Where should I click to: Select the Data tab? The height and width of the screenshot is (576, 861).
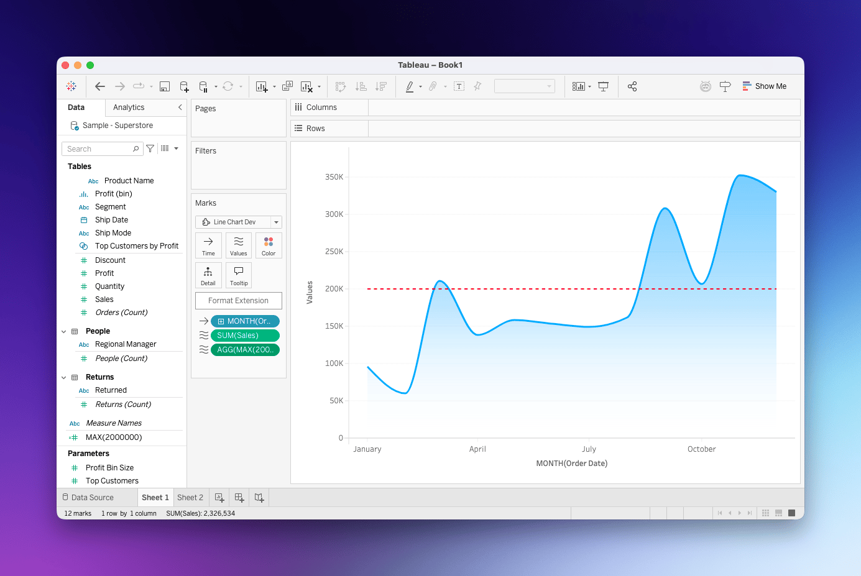(76, 107)
